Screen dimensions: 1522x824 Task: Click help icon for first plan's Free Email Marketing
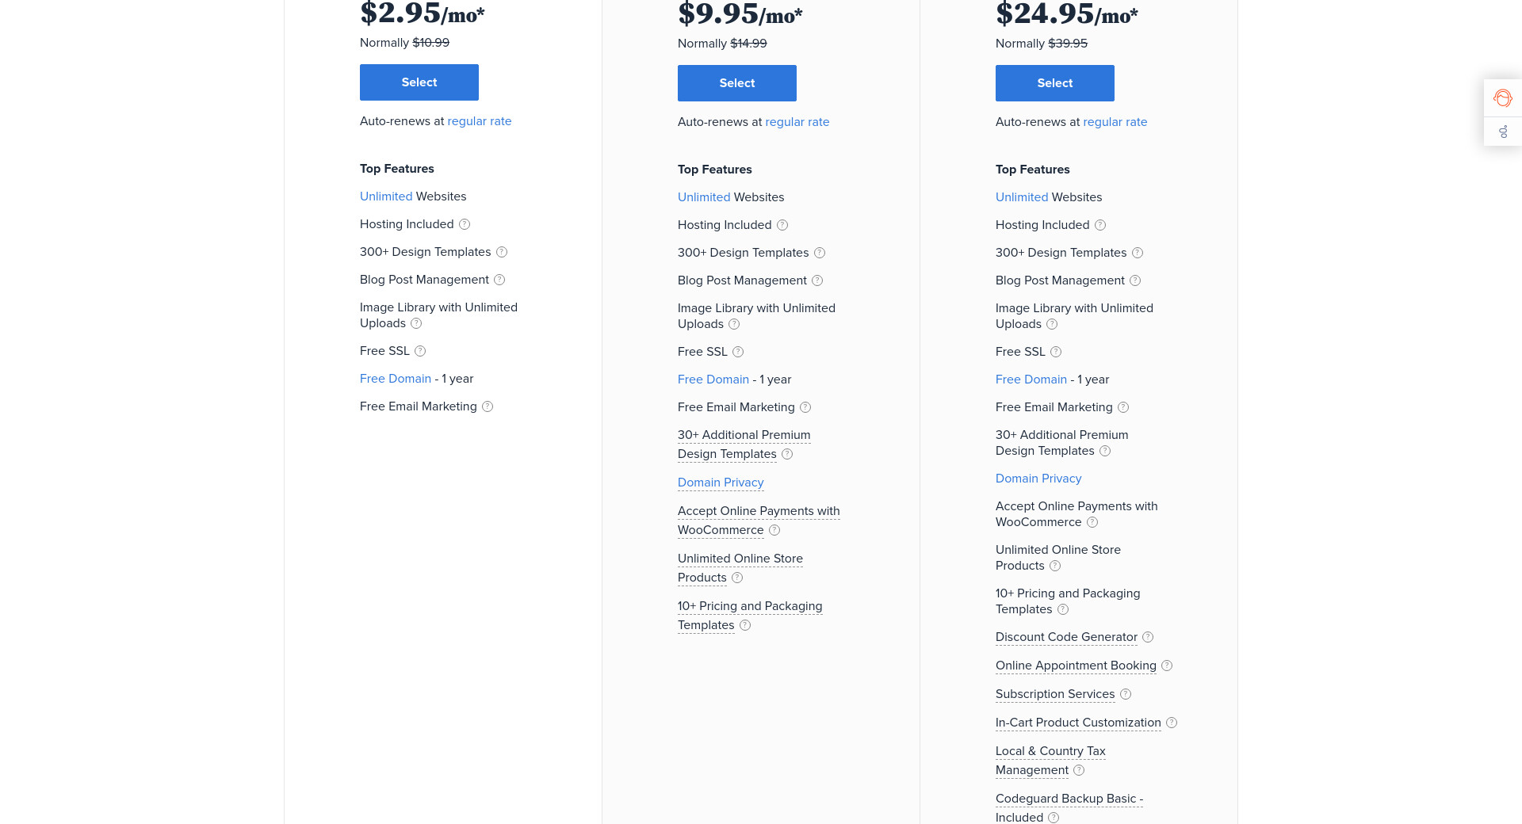click(x=488, y=406)
